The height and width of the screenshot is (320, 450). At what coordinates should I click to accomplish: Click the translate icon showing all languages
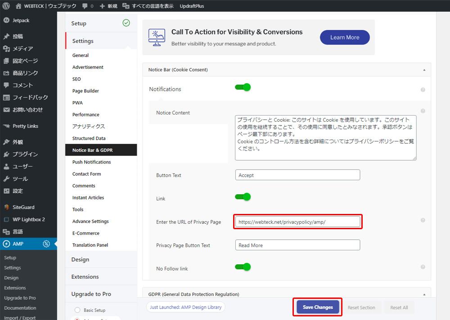(126, 6)
